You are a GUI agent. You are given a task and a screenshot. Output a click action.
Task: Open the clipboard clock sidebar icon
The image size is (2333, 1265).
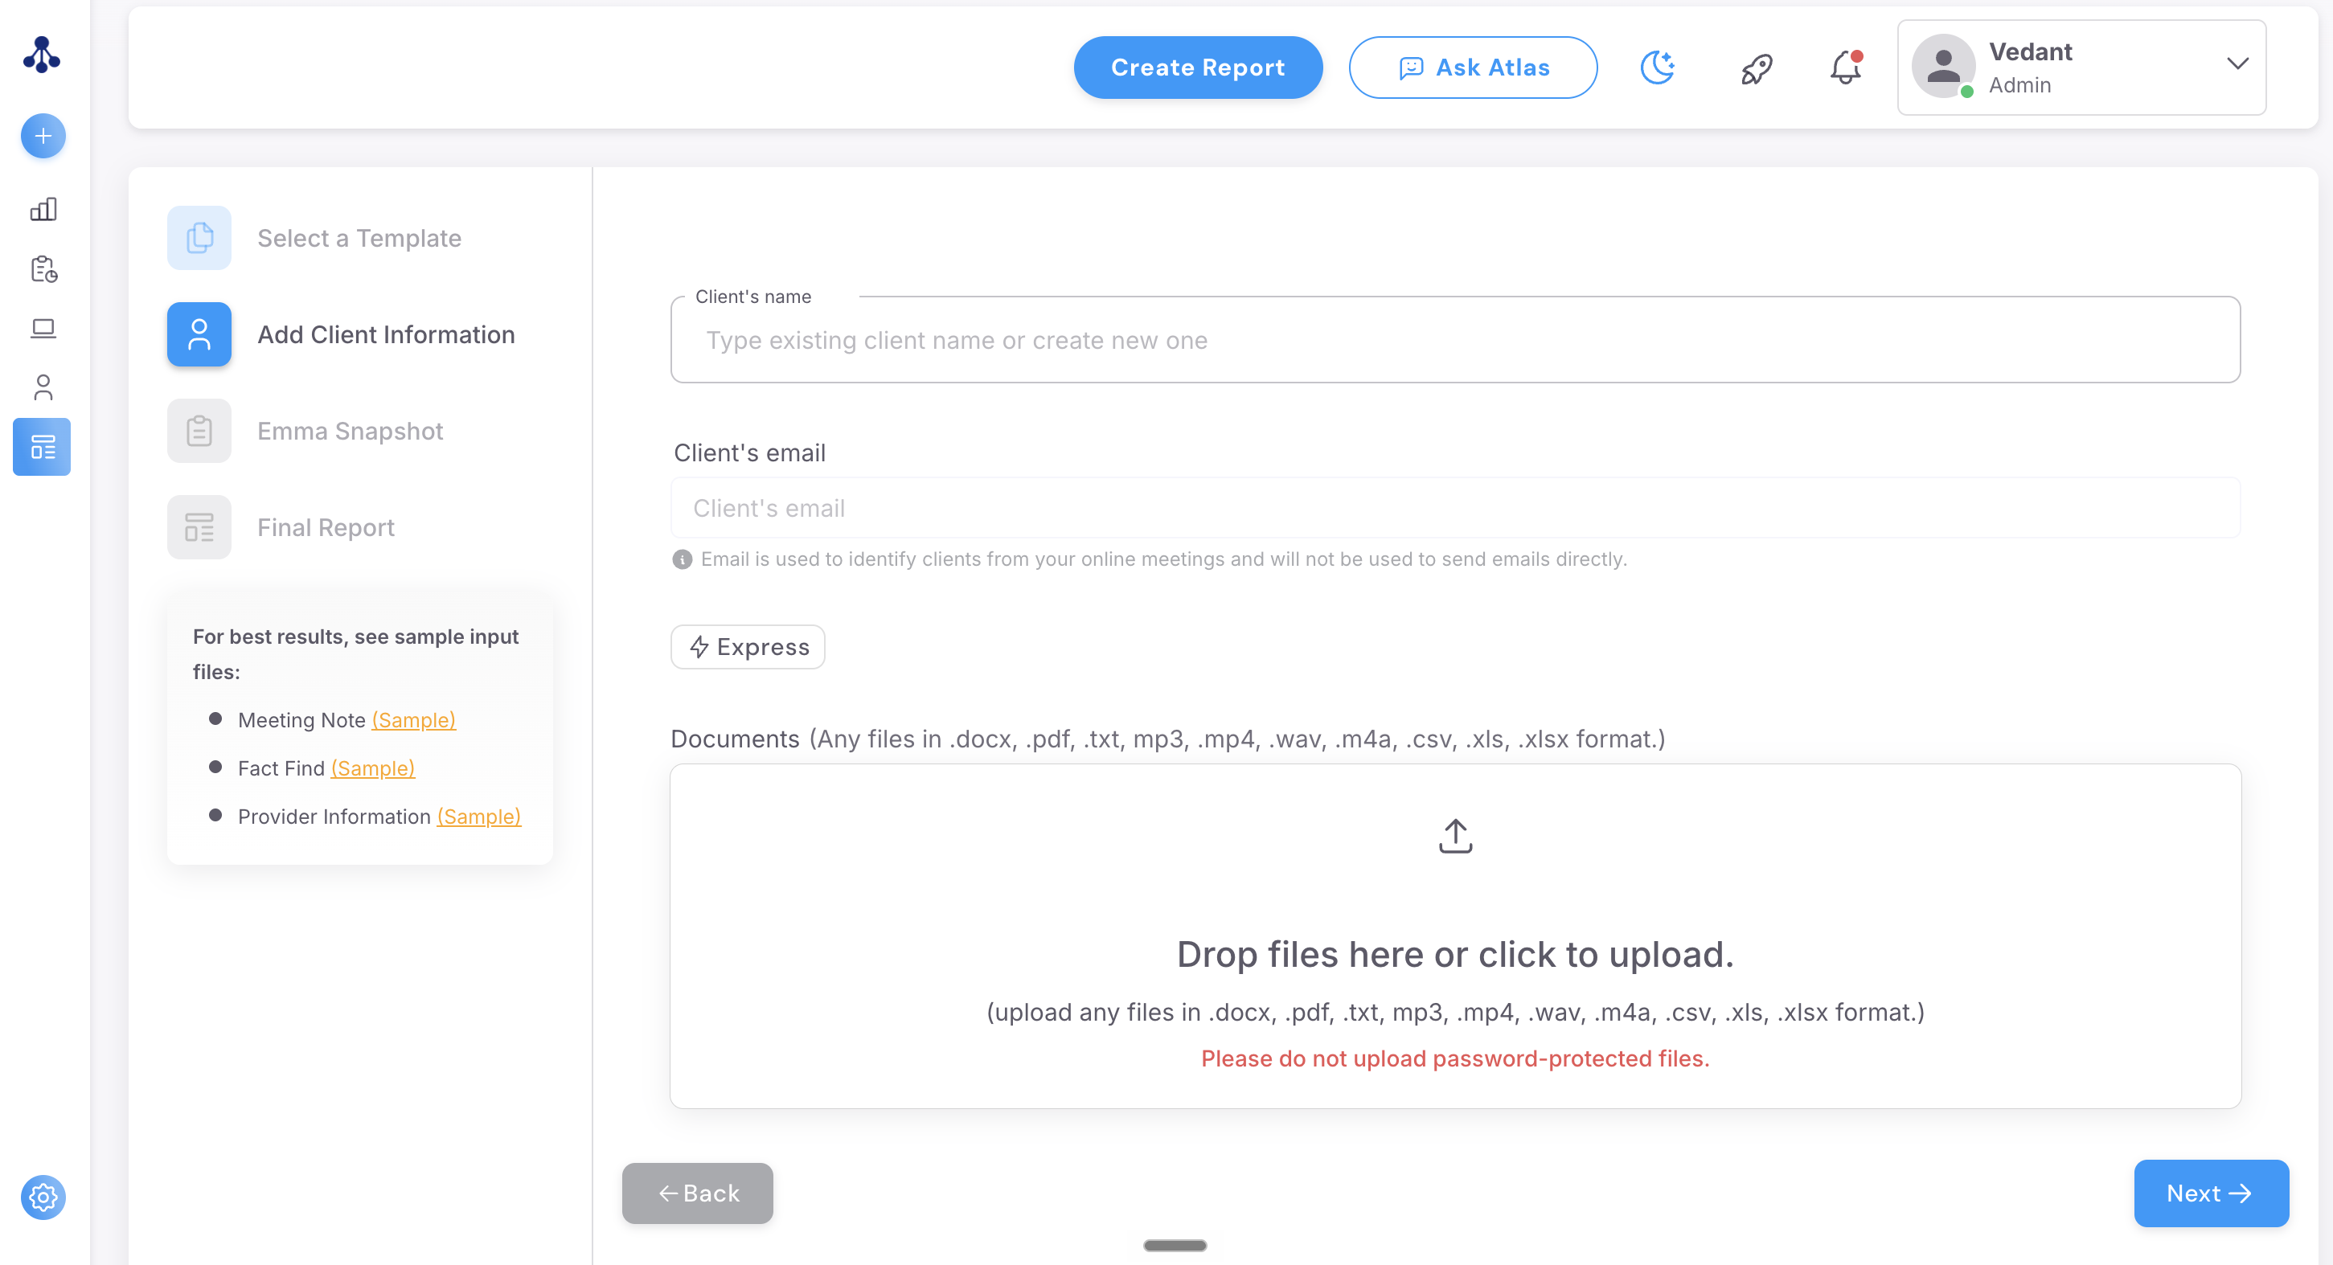(43, 269)
